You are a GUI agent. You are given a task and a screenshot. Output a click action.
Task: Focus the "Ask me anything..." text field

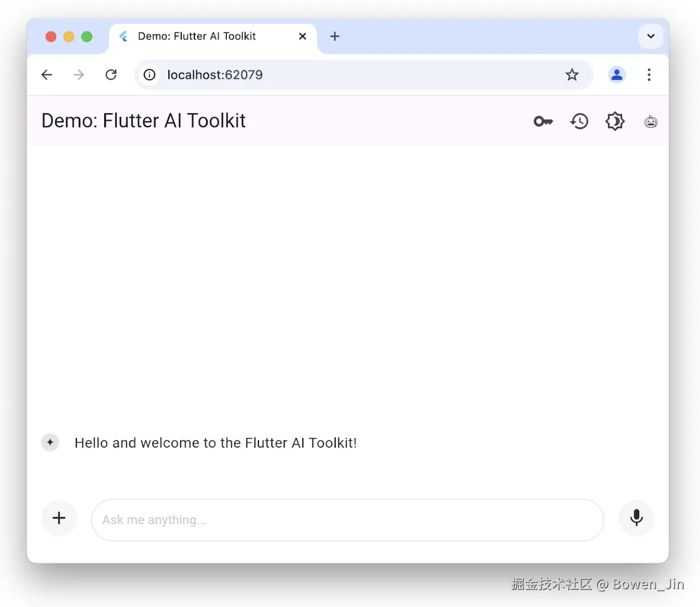(347, 520)
